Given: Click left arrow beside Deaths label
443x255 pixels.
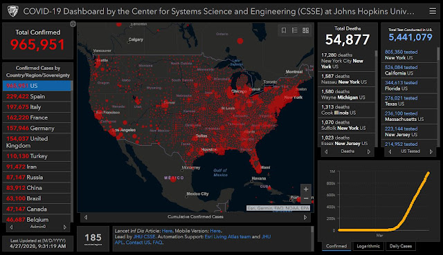Looking at the screenshot, I should coord(326,151).
